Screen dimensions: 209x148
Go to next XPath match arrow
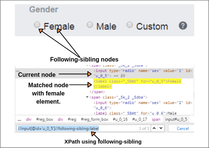(x=161, y=128)
